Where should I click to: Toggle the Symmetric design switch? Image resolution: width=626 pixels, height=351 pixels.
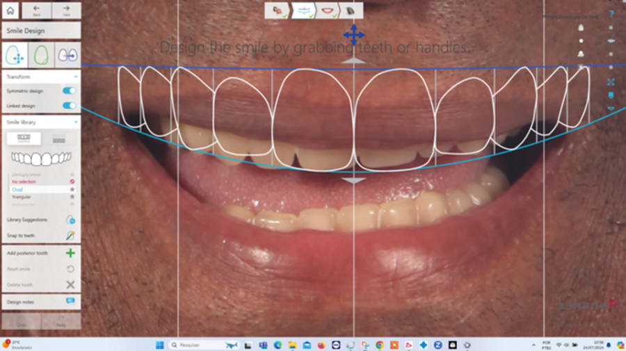[69, 90]
